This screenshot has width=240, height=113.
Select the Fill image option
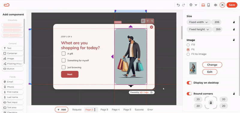coord(188,45)
